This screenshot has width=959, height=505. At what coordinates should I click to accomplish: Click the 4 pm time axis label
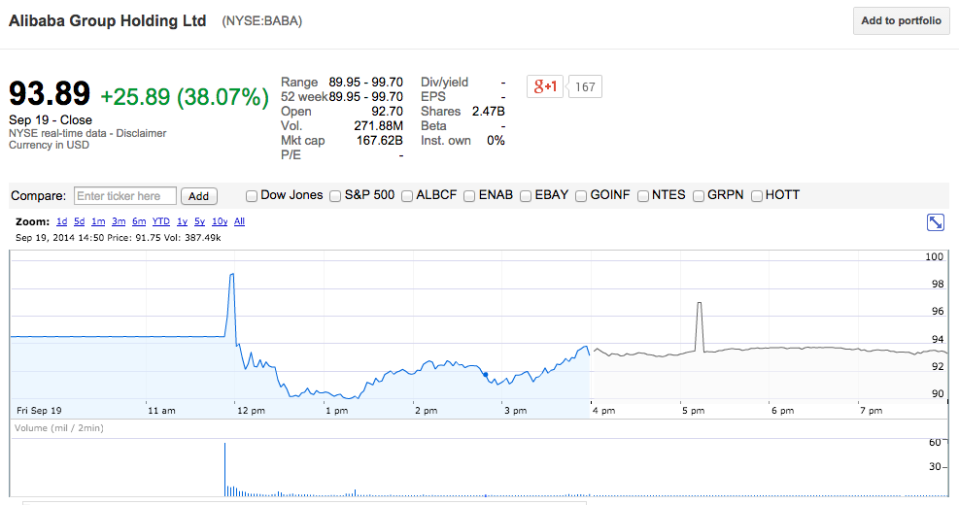click(603, 410)
